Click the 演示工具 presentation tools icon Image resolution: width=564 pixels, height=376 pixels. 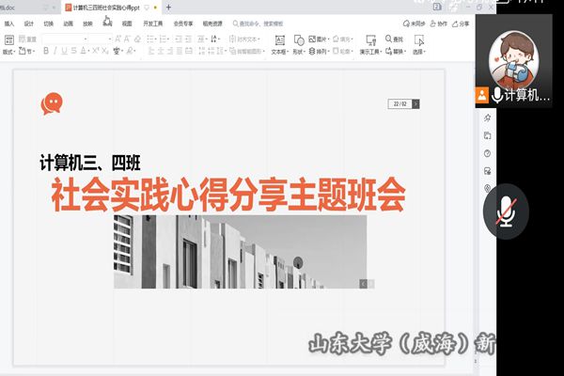tap(370, 39)
